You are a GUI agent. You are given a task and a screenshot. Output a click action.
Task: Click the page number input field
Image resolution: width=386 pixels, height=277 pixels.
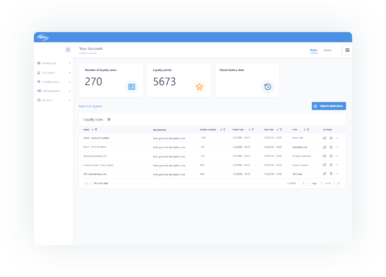(x=322, y=183)
